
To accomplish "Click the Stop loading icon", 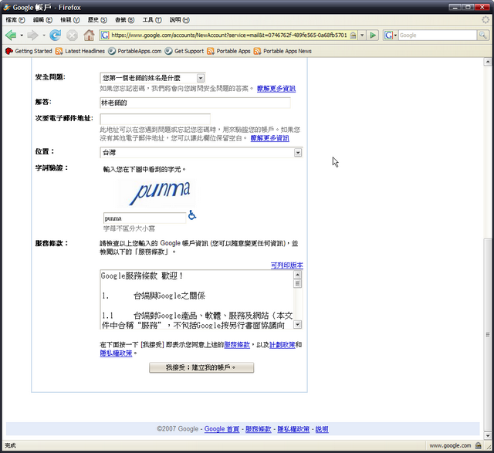I will [72, 35].
